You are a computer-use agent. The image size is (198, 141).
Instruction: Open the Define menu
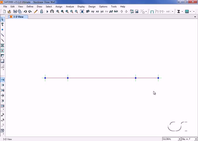(30, 6)
